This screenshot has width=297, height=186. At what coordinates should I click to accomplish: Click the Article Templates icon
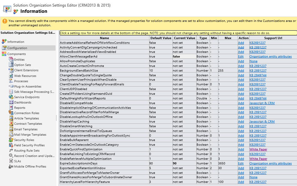(x=11, y=118)
